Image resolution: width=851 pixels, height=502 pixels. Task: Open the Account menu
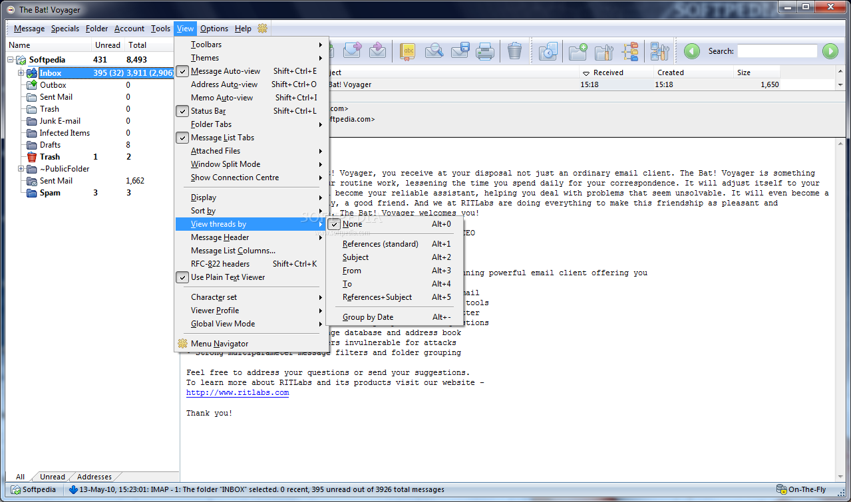(129, 29)
